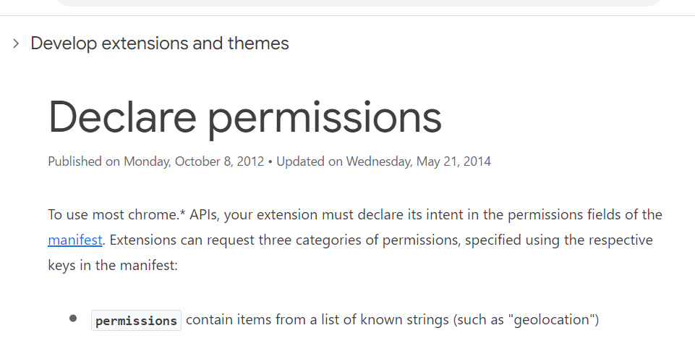Click the May 21, 2014 update date

point(453,161)
